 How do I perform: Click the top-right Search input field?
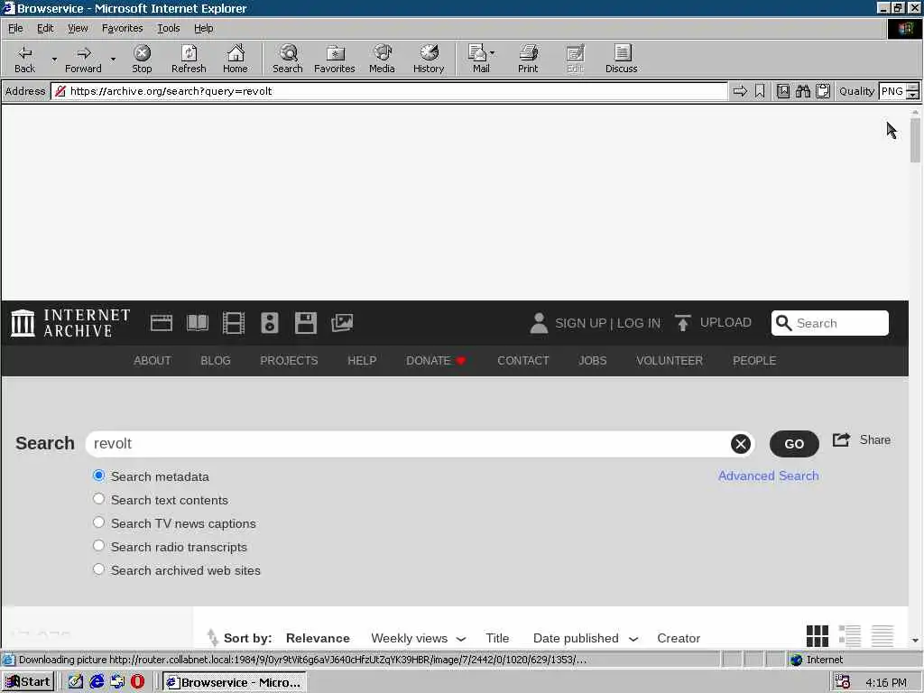(x=830, y=323)
